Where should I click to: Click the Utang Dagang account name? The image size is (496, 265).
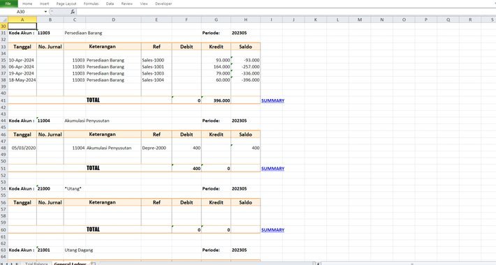(x=79, y=250)
